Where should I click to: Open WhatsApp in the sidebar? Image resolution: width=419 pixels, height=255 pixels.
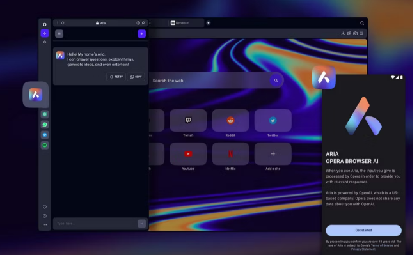(x=45, y=125)
